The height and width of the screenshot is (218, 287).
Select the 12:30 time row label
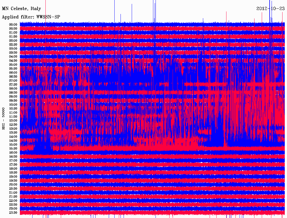click(13, 125)
